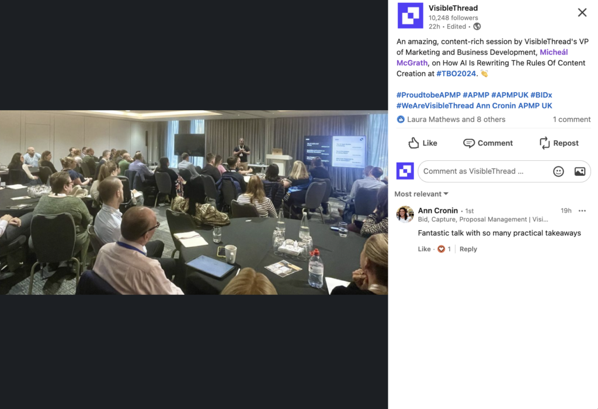Click the conference room photo

[194, 202]
